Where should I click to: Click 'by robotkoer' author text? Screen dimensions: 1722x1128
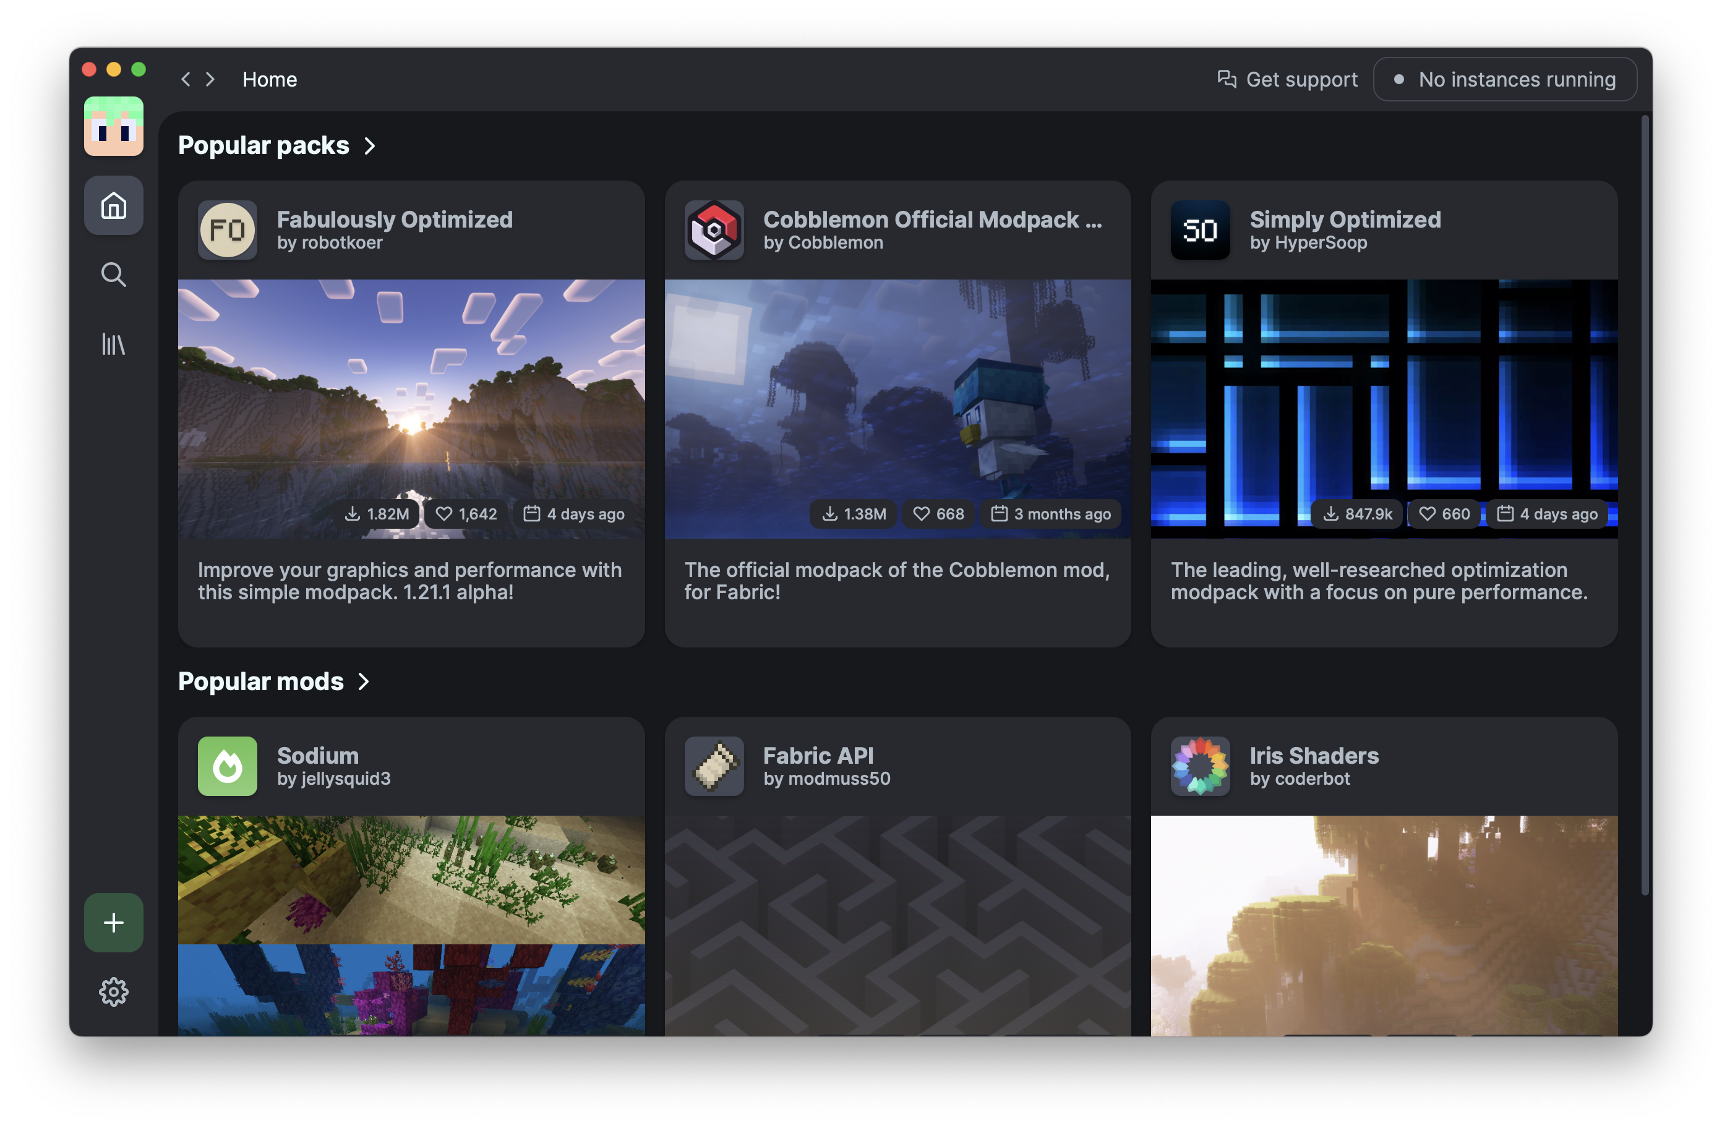click(329, 243)
